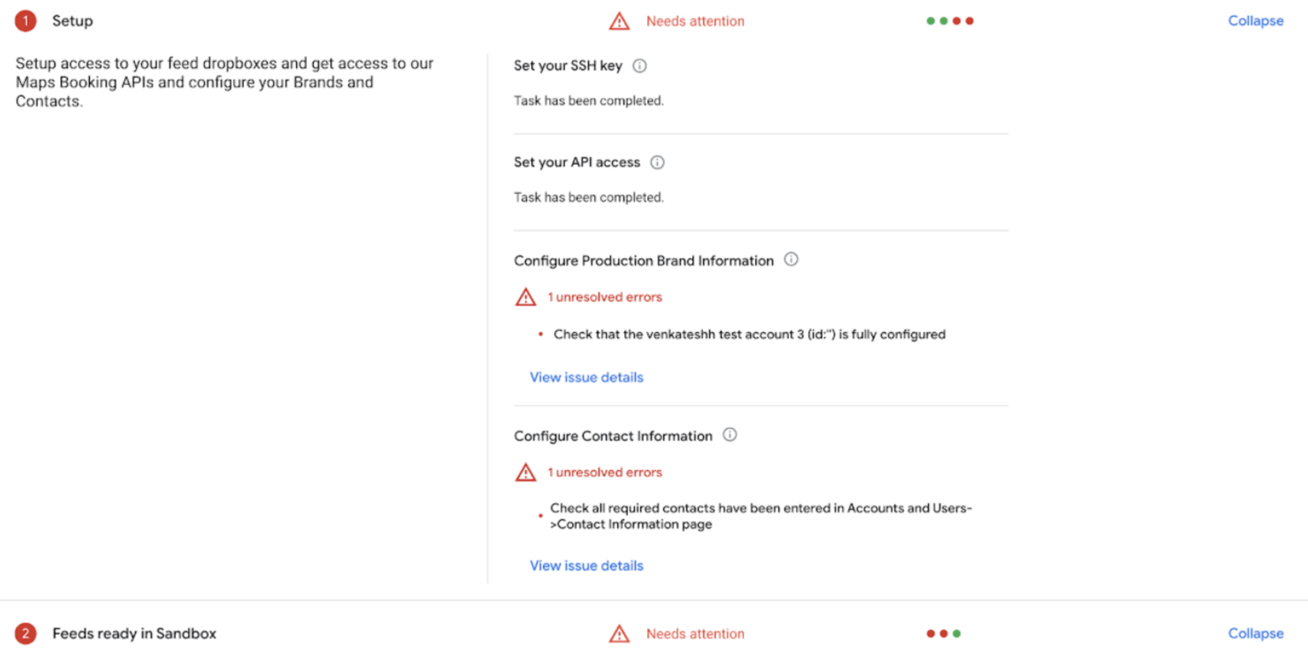Viewport: 1308px width, 661px height.
Task: Click the Setup Needs attention status label
Action: coord(695,21)
